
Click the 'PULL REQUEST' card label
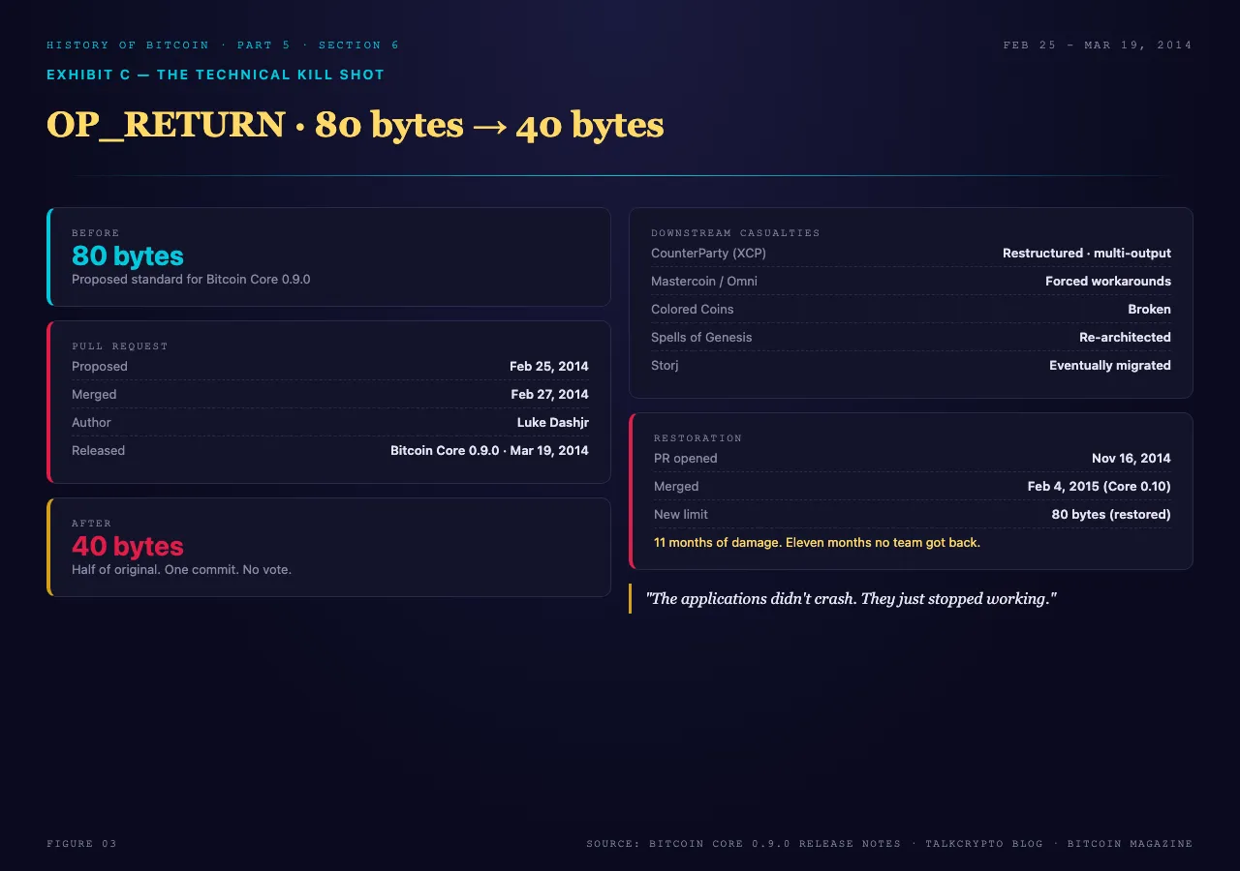pyautogui.click(x=120, y=346)
